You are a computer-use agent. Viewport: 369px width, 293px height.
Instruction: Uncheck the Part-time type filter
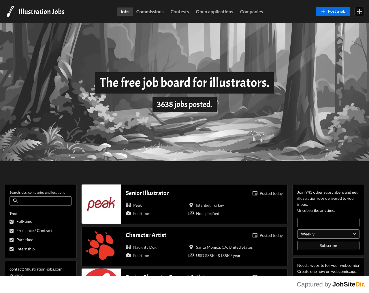[12, 240]
